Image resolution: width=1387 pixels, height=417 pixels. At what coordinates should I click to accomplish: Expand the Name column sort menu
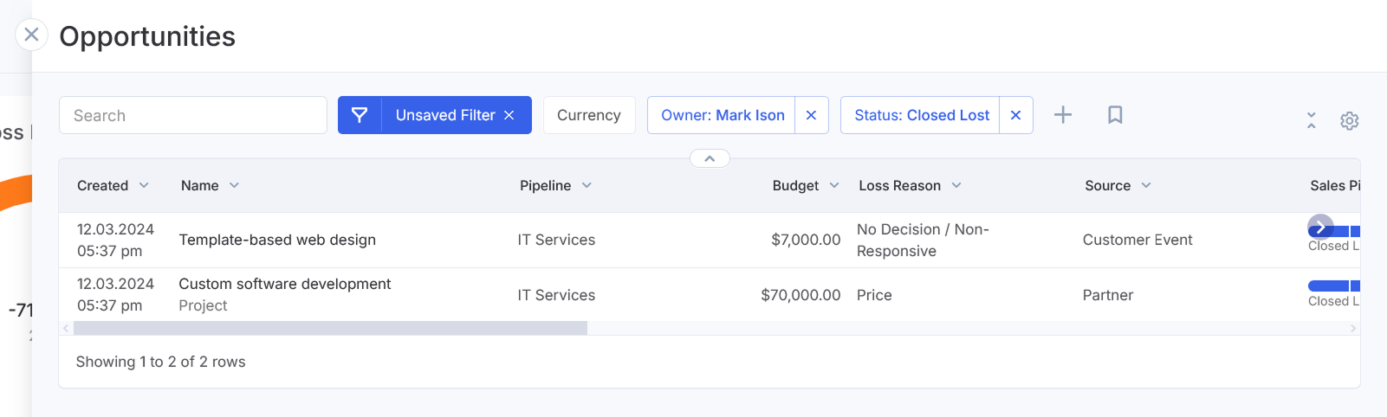pyautogui.click(x=234, y=185)
